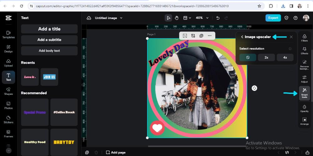The height and width of the screenshot is (156, 313).
Task: Open the Arrange tool
Action: coord(305,121)
